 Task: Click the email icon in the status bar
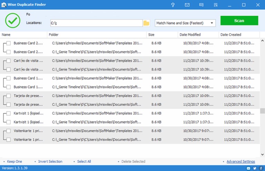[x=248, y=168]
